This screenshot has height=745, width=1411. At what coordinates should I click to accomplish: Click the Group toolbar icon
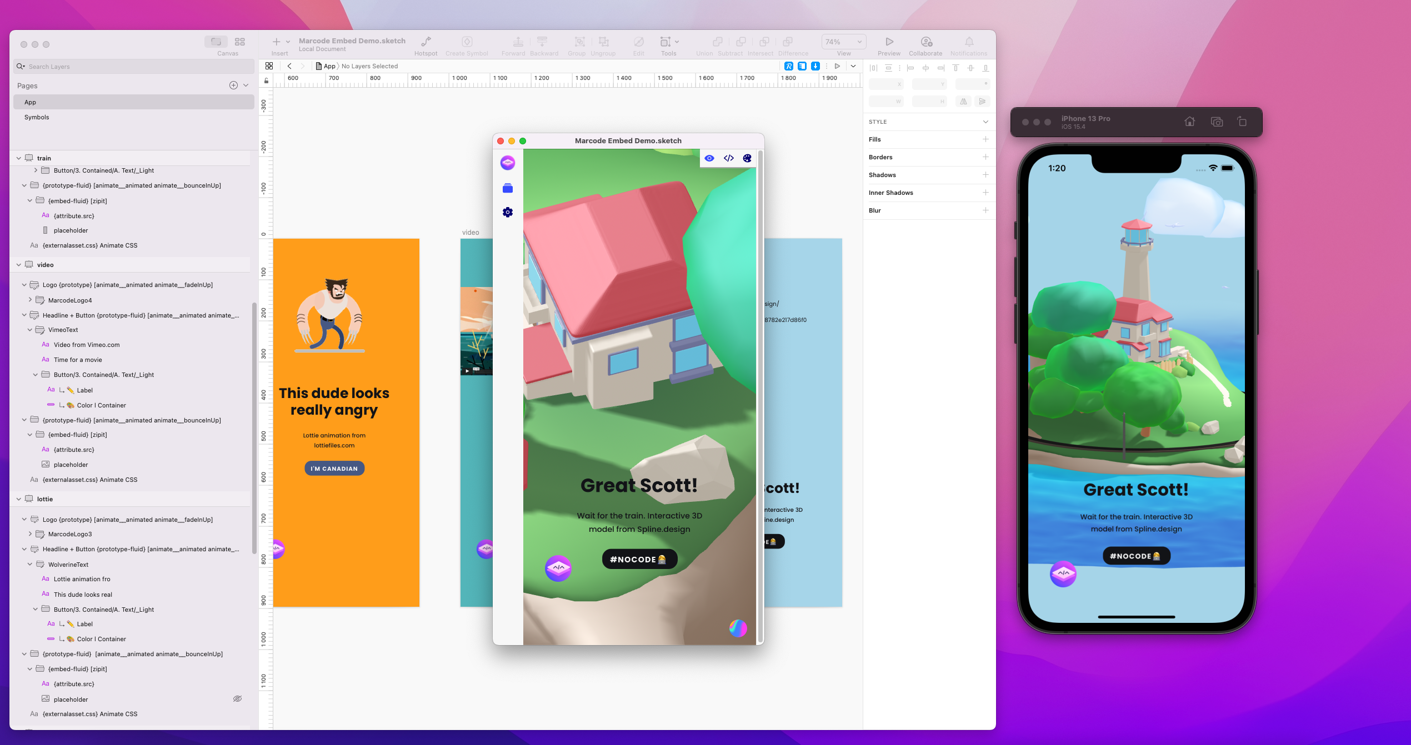(x=577, y=44)
